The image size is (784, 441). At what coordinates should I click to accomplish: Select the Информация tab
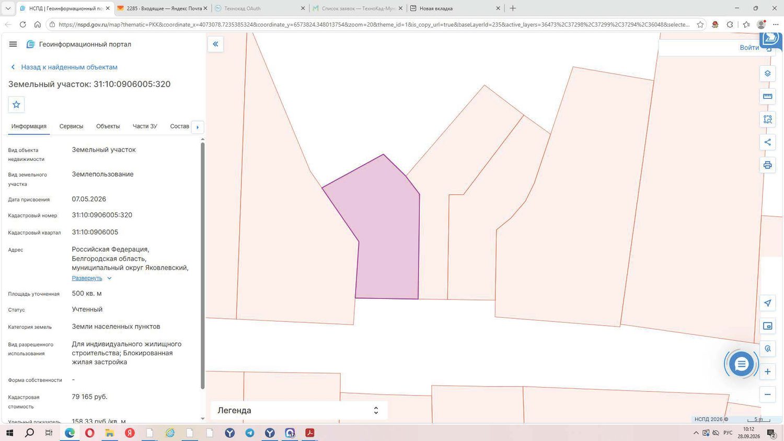[x=29, y=126]
